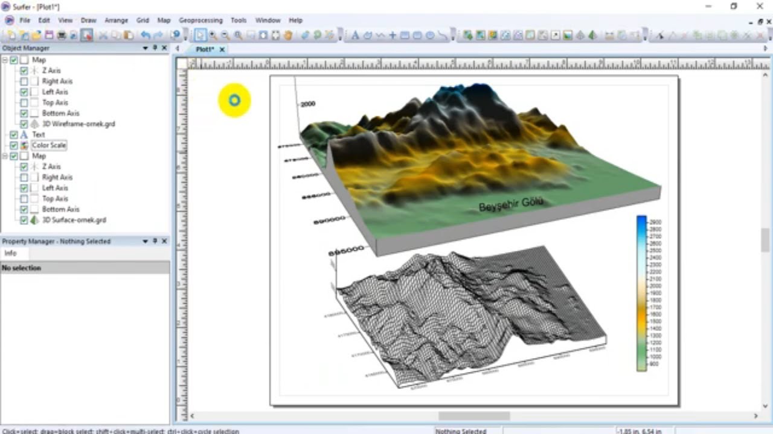Select the Info tab in the Property Manager
Screen dimensions: 773x434
click(11, 254)
